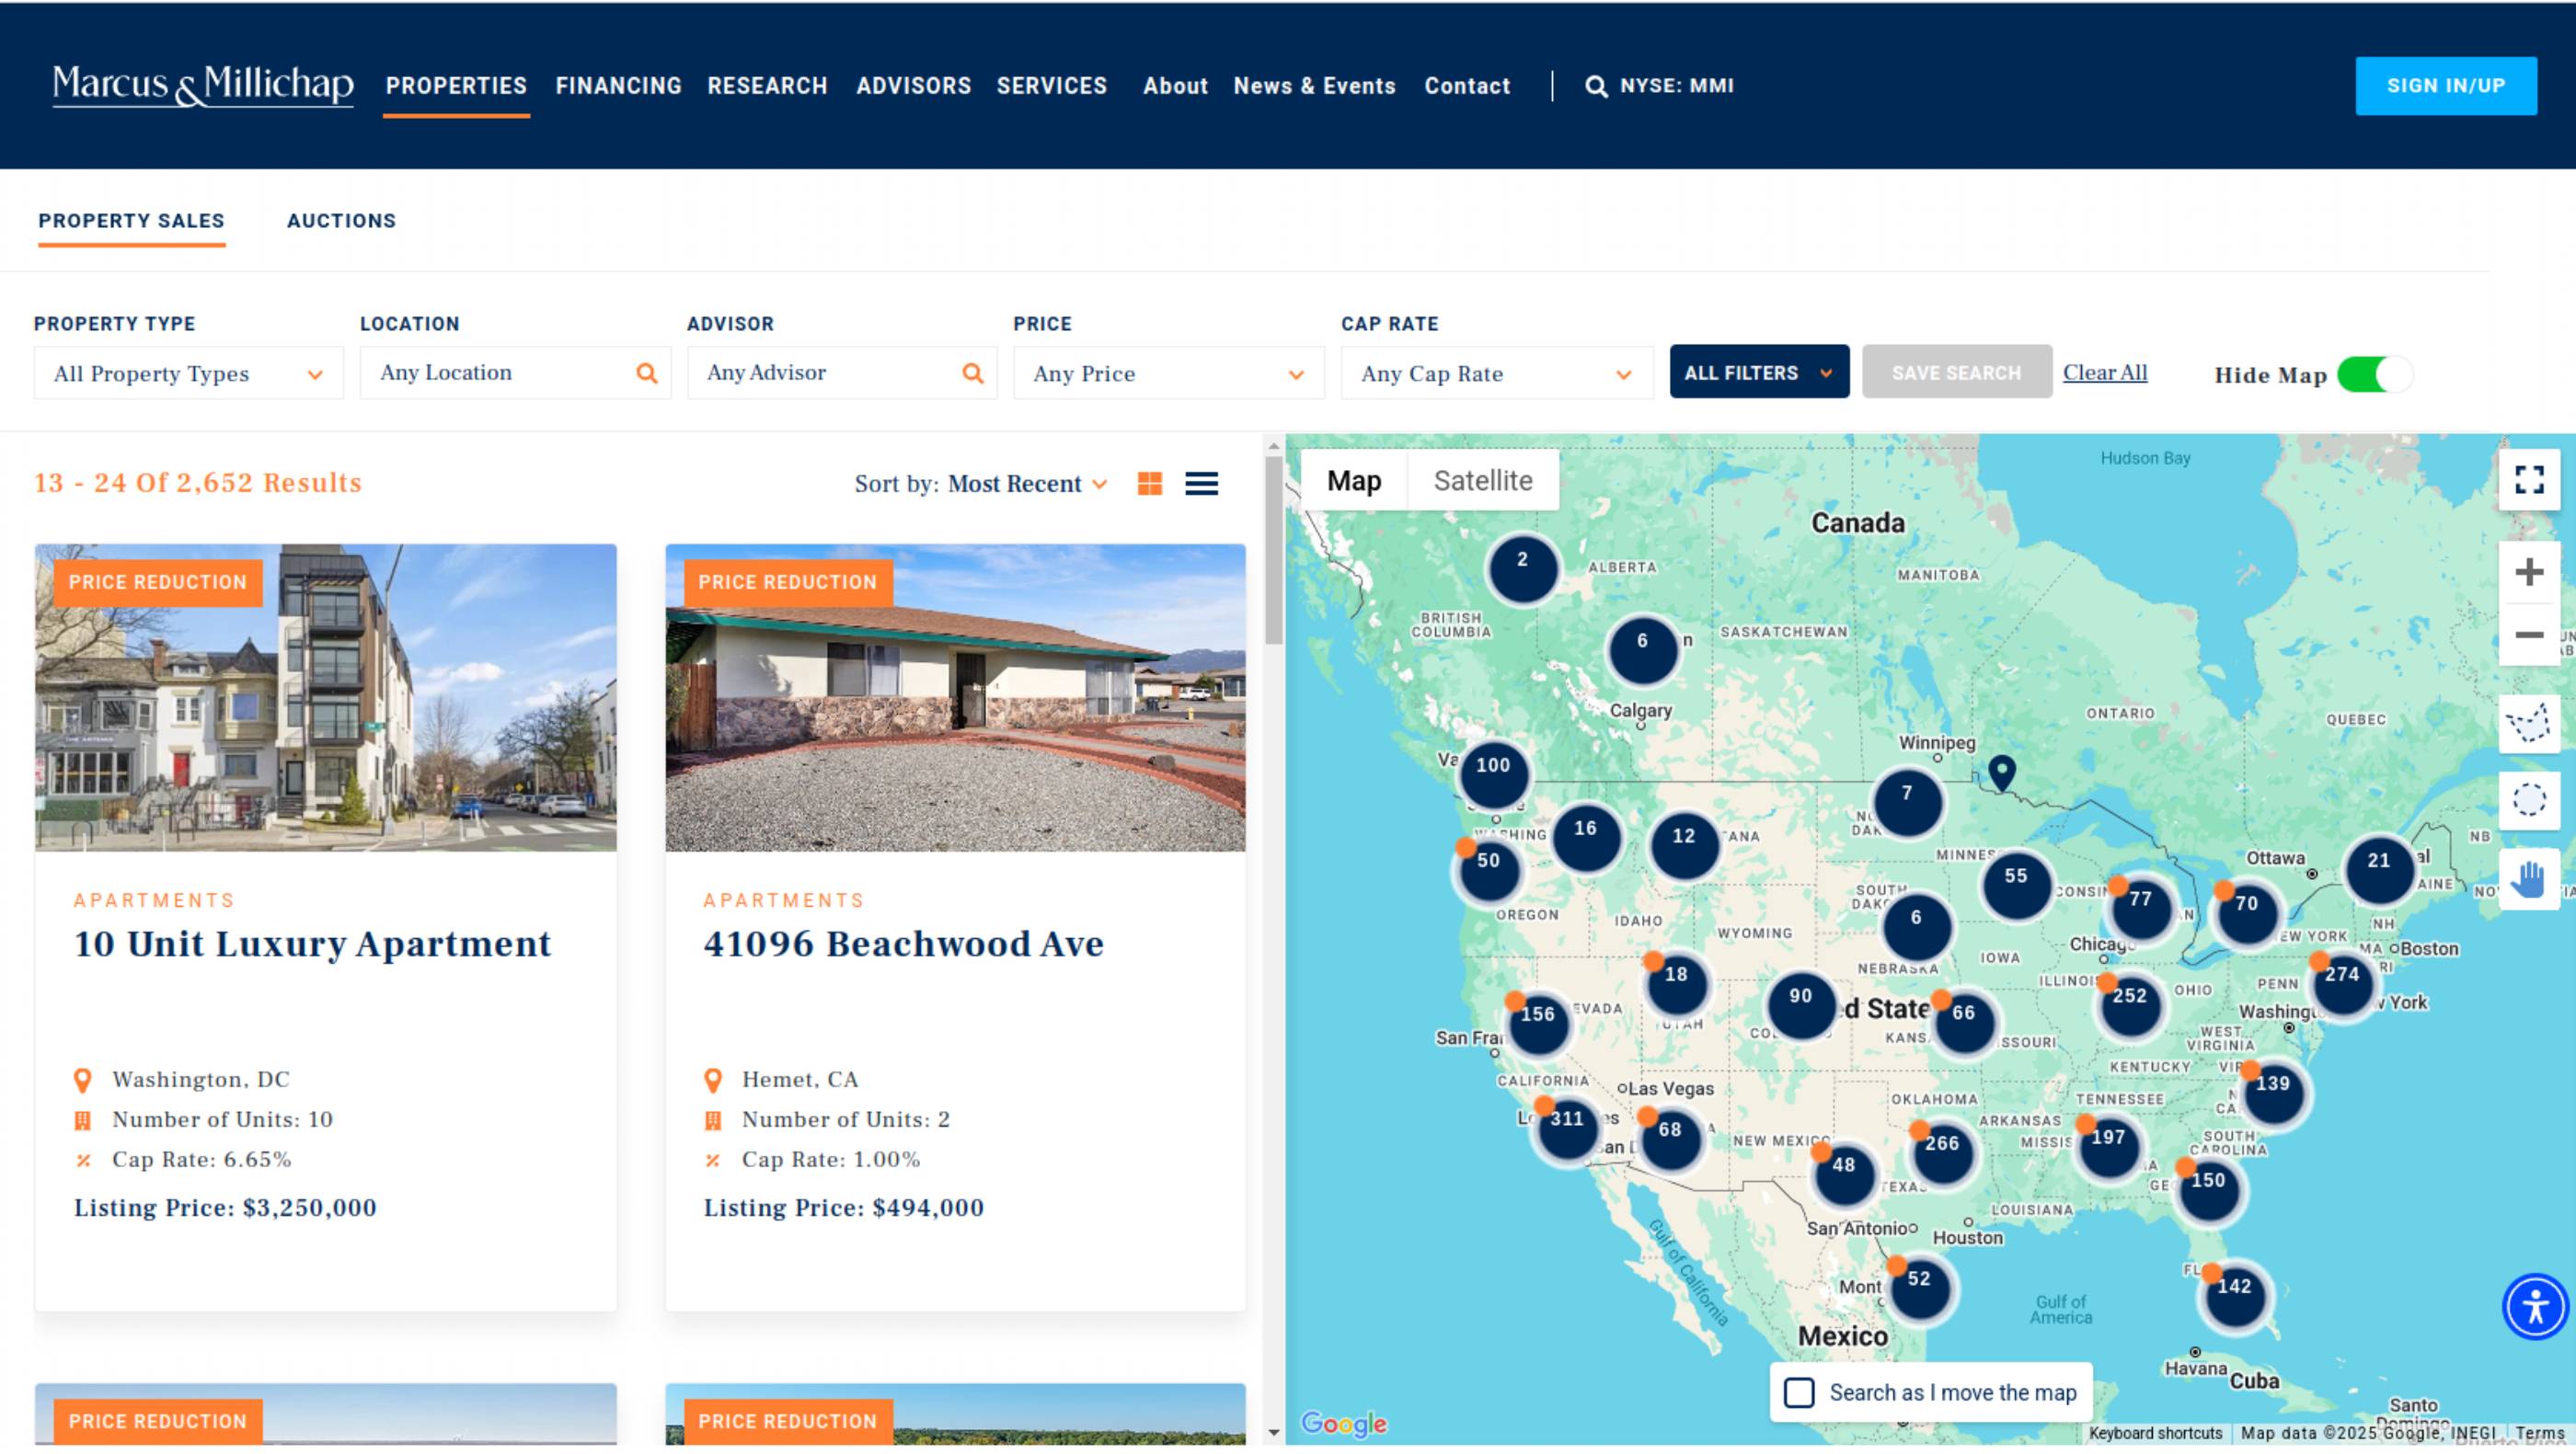Select the polygon draw map tool
The width and height of the screenshot is (2576, 1454).
(x=2529, y=722)
